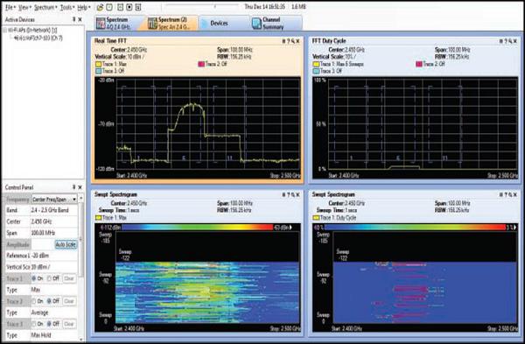Open help for right Swept Spectrogram
525x344 pixels.
506,194
